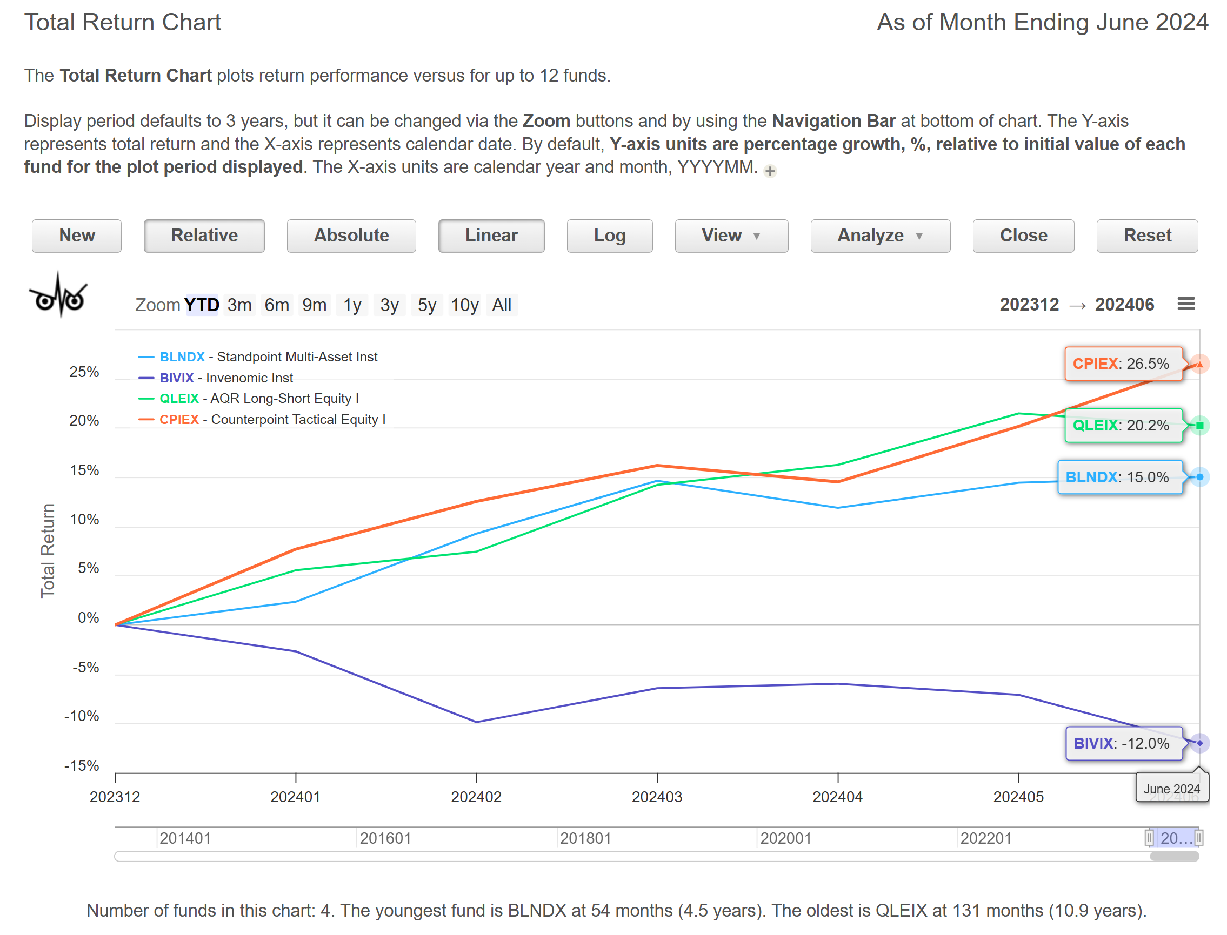
Task: Click the Total Return Chart heading
Action: click(123, 23)
